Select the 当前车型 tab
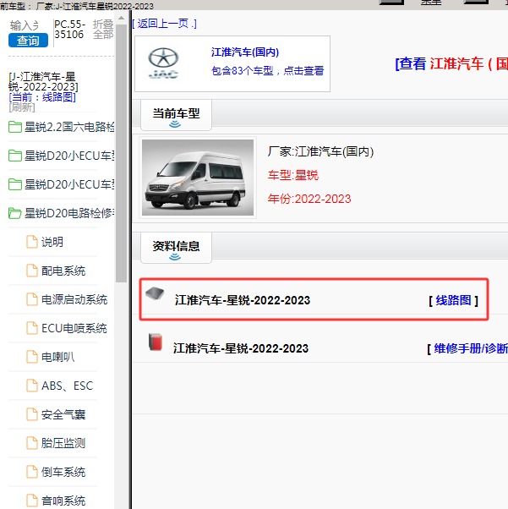Image resolution: width=508 pixels, height=509 pixels. point(177,115)
